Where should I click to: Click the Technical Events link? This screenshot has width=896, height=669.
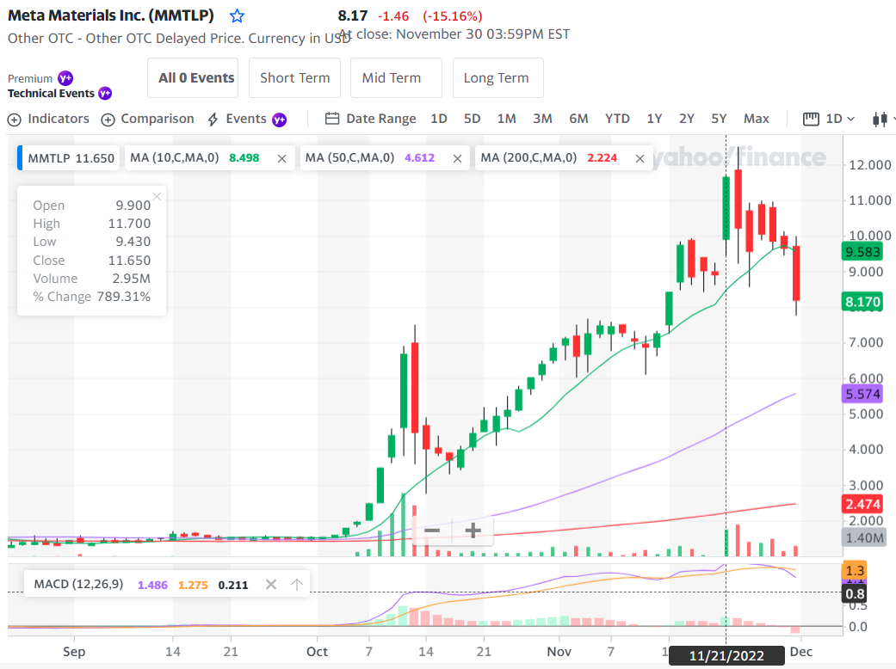[51, 94]
